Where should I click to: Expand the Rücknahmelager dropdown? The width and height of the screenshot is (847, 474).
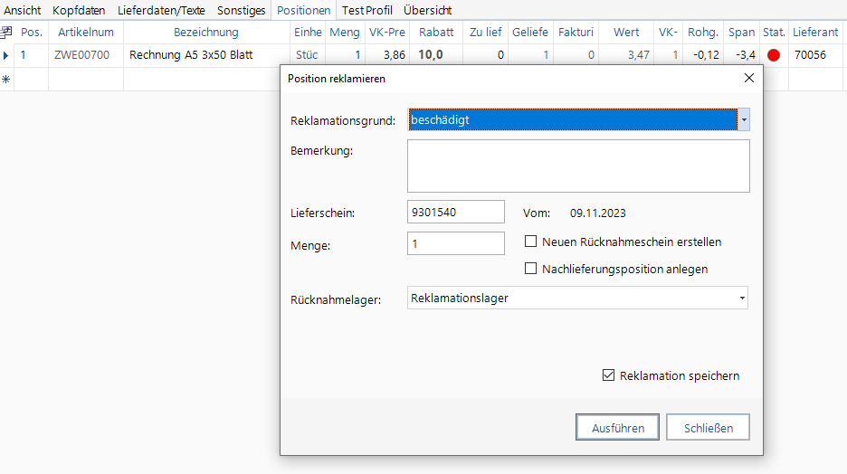point(742,298)
